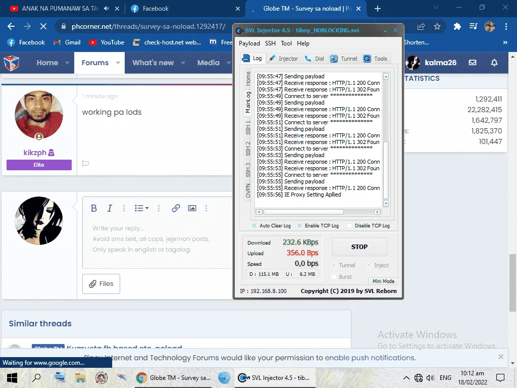Toggle Auto Clear Log checkbox
The image size is (517, 388).
click(254, 226)
